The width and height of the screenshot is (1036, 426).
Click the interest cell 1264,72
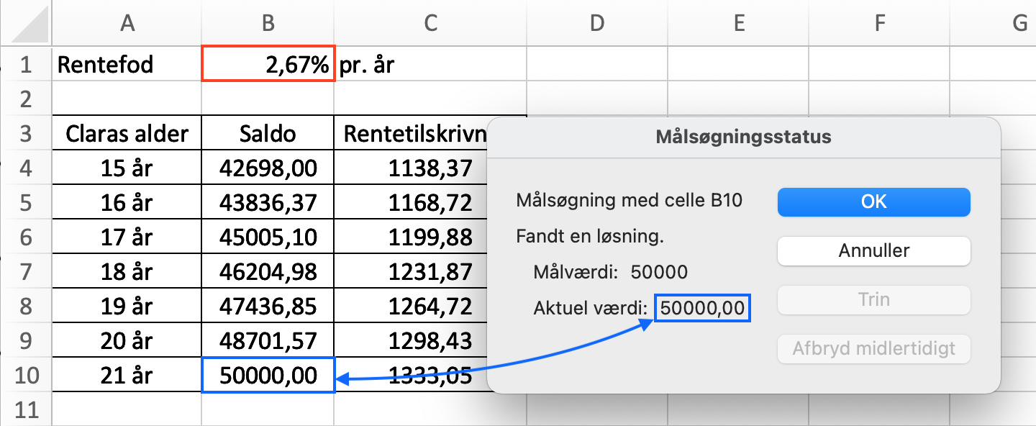[x=411, y=306]
